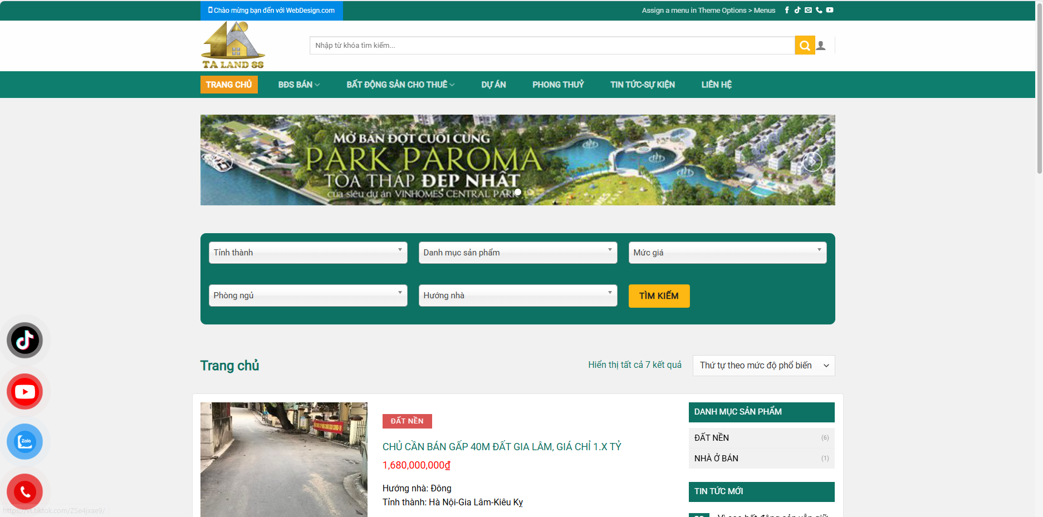Open the user account icon

point(821,46)
